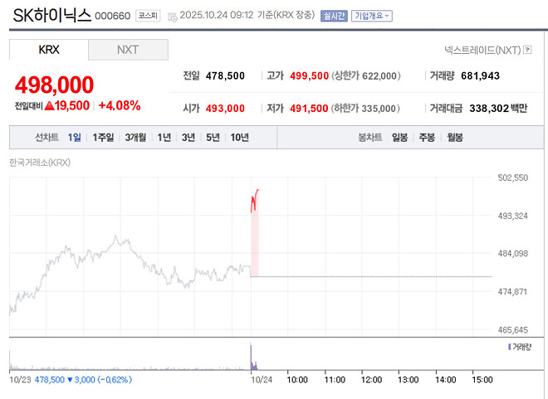Click the 넥스트레이드(NXT) link
Viewport: 548px width, 399px height.
coord(482,50)
